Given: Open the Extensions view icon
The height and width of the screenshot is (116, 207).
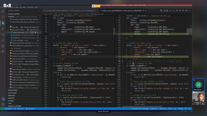Looking at the screenshot, I should point(3,46).
